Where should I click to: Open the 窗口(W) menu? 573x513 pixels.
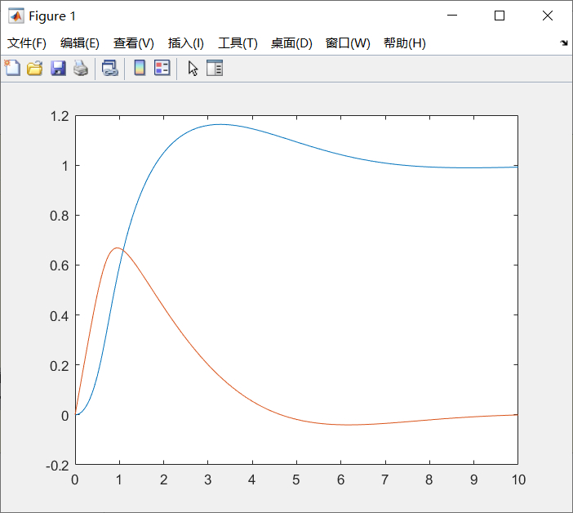tap(348, 43)
